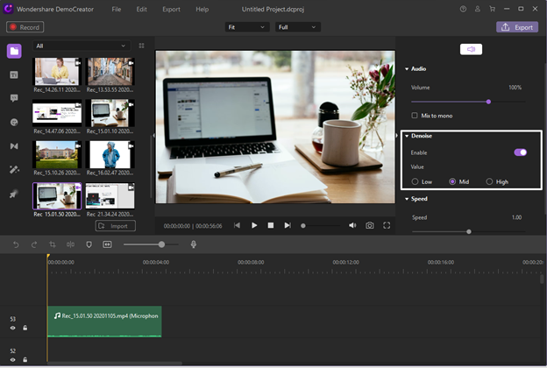Select the crop tool in timeline toolbar
This screenshot has width=547, height=368.
tap(53, 244)
